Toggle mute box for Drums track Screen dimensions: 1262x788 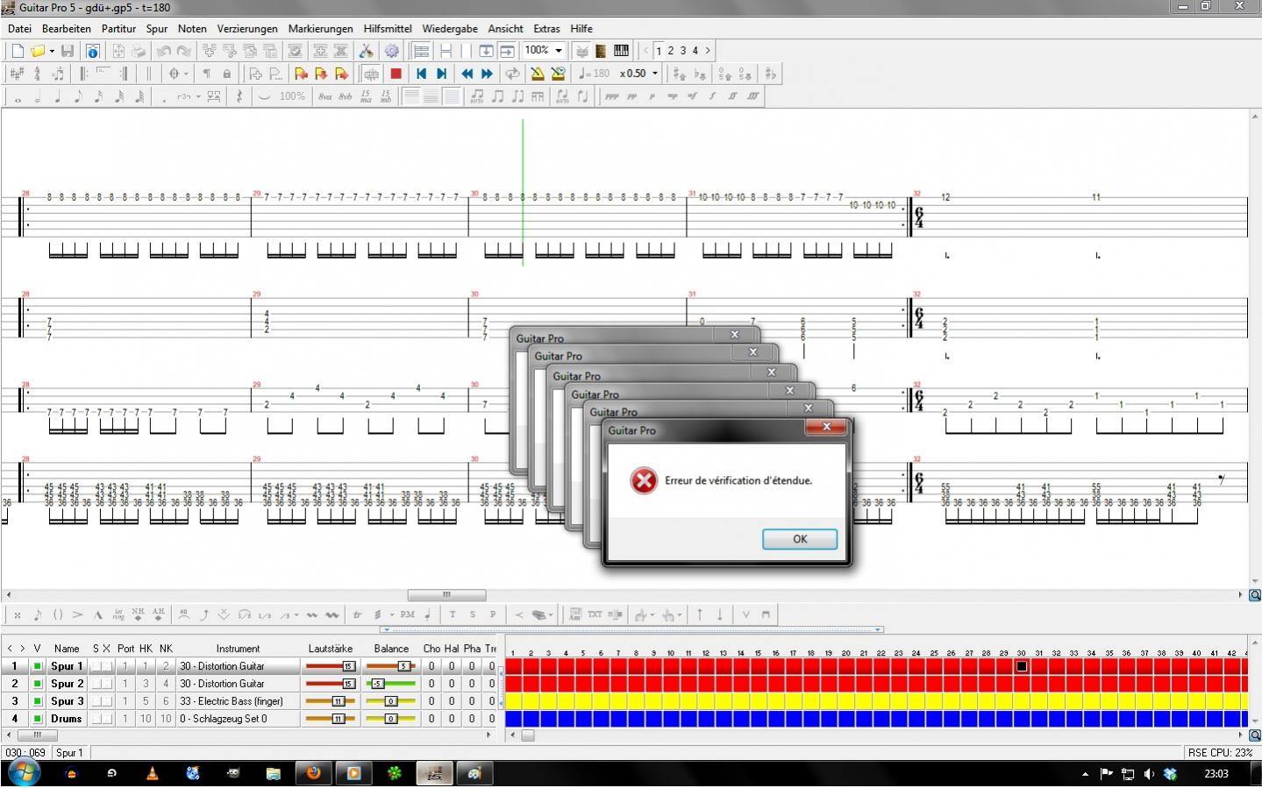click(x=107, y=719)
